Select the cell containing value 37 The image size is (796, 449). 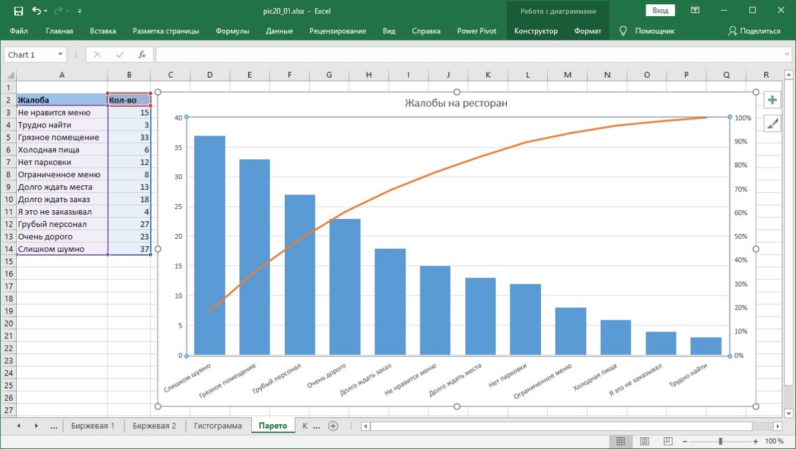(x=129, y=249)
